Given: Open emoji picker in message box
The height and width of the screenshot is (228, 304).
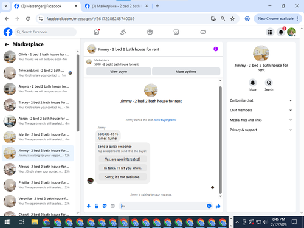Looking at the screenshot, I should click(x=209, y=206).
